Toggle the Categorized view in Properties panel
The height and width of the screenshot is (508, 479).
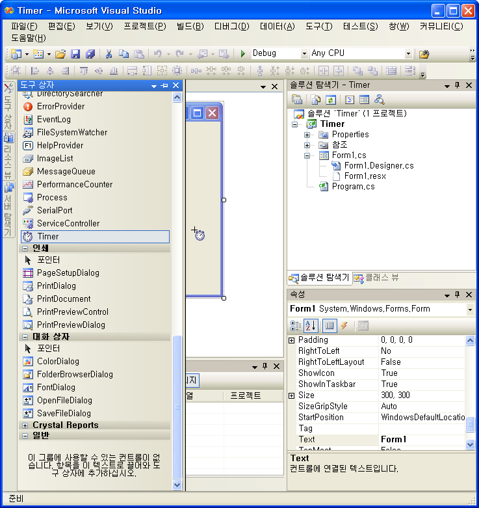click(296, 326)
